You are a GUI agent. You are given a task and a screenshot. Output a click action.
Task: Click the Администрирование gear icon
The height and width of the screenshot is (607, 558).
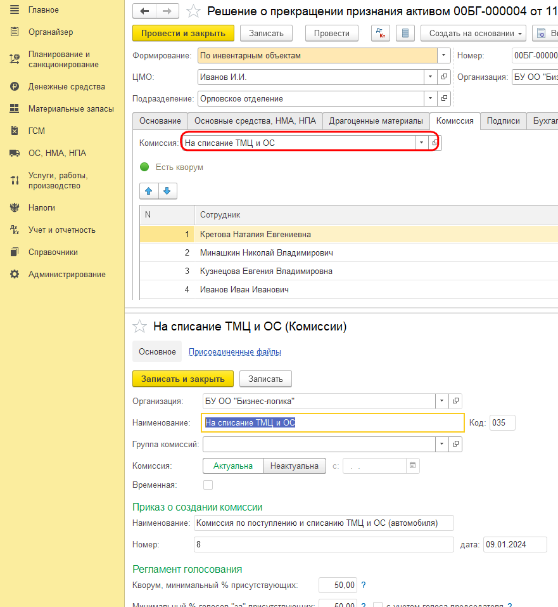[15, 274]
